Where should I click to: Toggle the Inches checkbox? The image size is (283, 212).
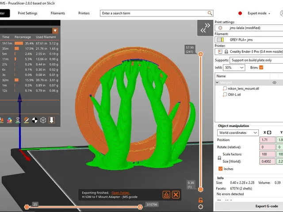pyautogui.click(x=220, y=169)
